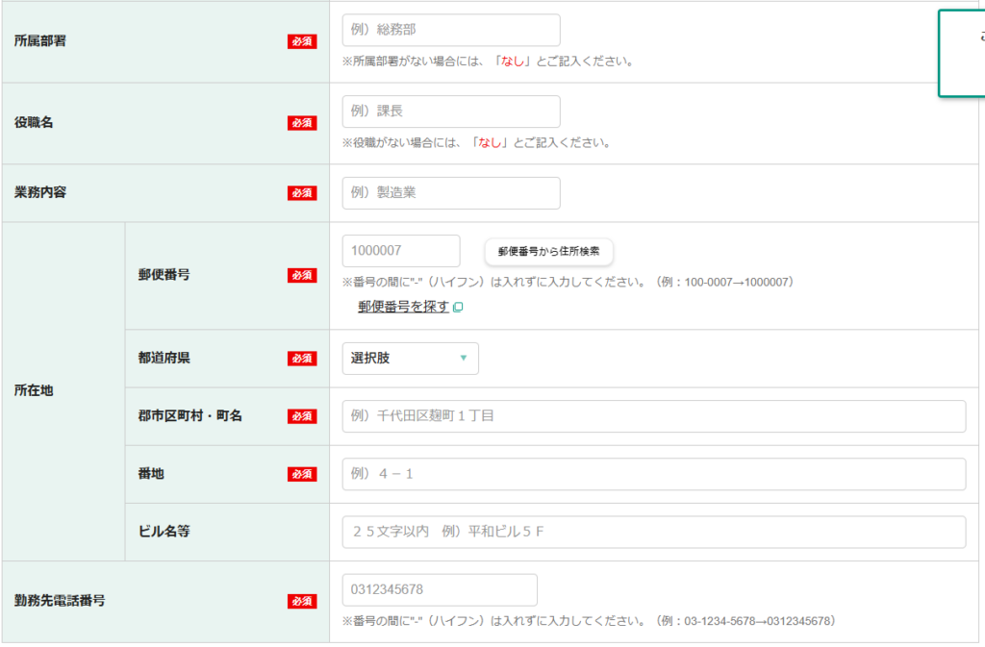Click the 必須 badge next to 都道府県
The image size is (985, 647).
(x=301, y=359)
